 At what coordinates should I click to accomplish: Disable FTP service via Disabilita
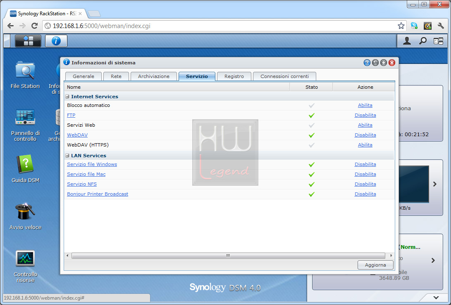tap(365, 115)
